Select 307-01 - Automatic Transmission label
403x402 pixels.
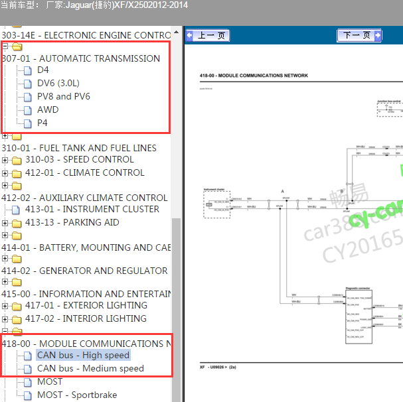[81, 58]
